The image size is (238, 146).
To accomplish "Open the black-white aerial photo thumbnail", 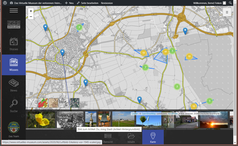I will pos(70,120).
